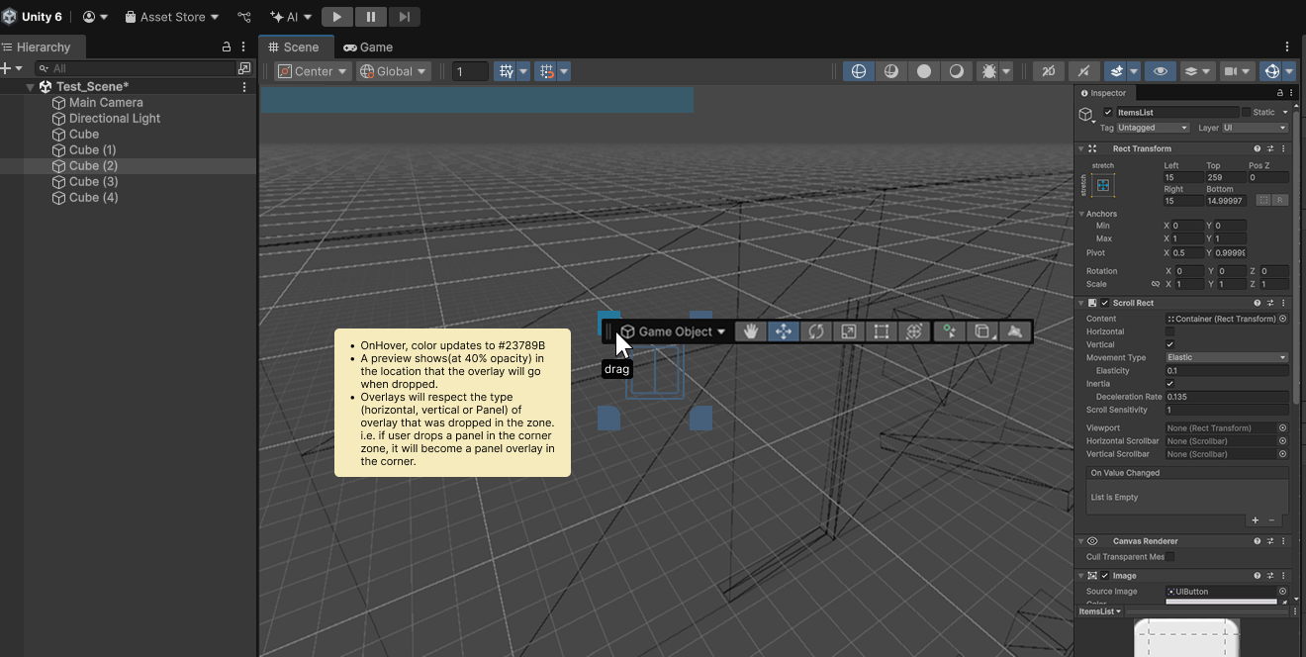Image resolution: width=1306 pixels, height=657 pixels.
Task: Open the Game Object dropdown in overlay
Action: click(x=674, y=331)
